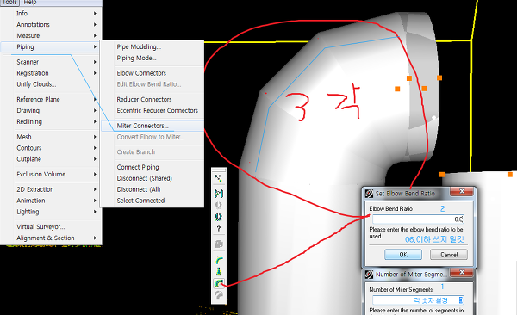
Task: Expand the Info submenu arrow
Action: [x=95, y=13]
